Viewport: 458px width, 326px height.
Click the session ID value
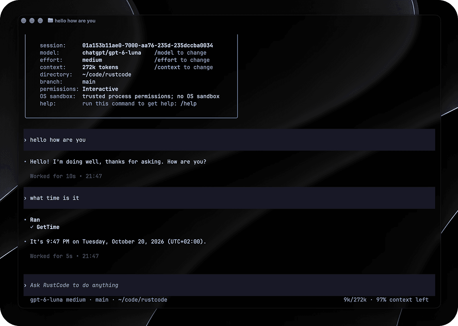click(x=148, y=45)
